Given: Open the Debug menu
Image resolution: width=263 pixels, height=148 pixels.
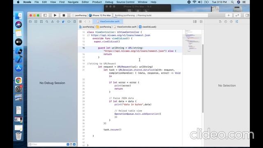Looking at the screenshot, I should tap(109, 2).
